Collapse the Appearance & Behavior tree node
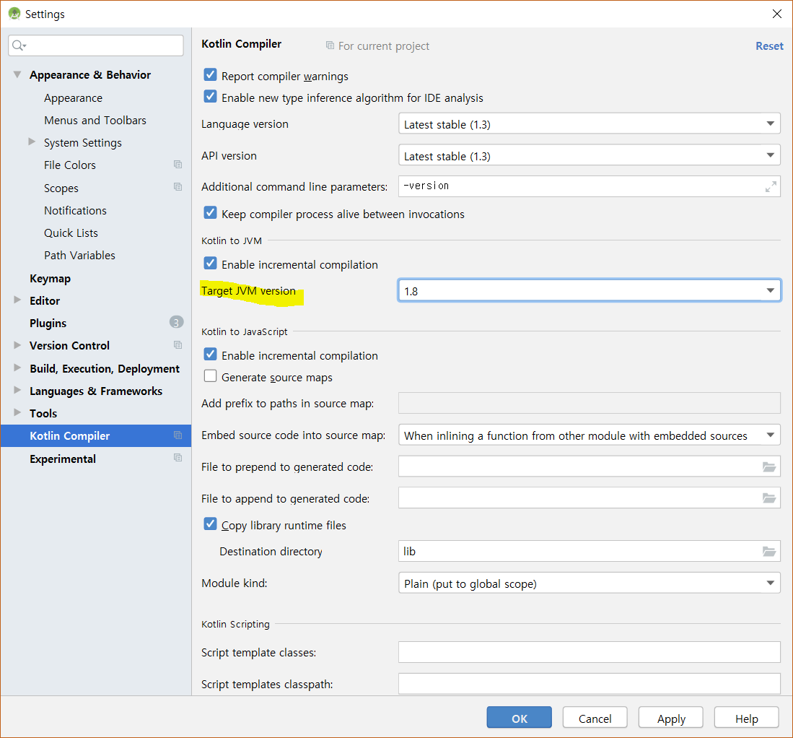Viewport: 793px width, 738px height. [x=17, y=74]
